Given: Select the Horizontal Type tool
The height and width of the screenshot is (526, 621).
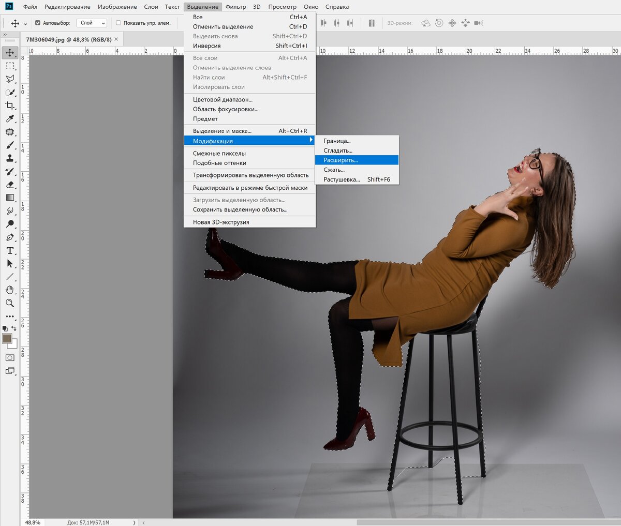Looking at the screenshot, I should pyautogui.click(x=10, y=250).
